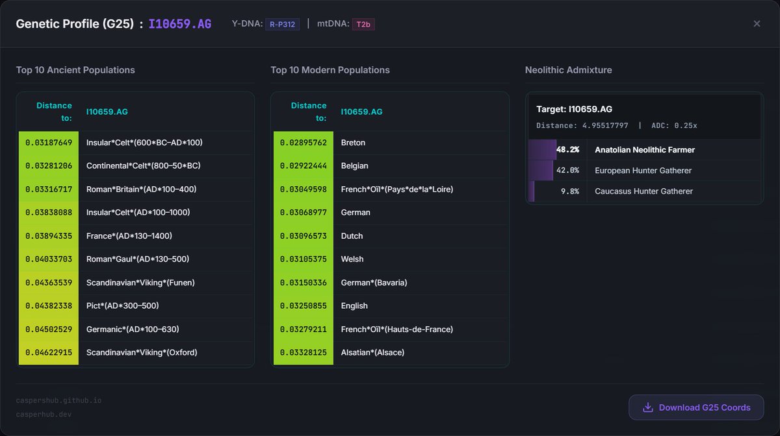Click European Hunter Gatherer admixture label
Screen dimensions: 780x436
[x=643, y=171]
